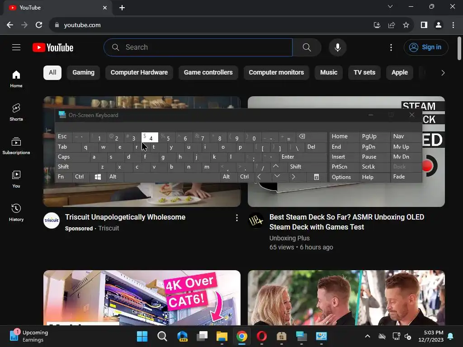Open YouTube settings three-dot menu
The height and width of the screenshot is (347, 463).
[391, 47]
